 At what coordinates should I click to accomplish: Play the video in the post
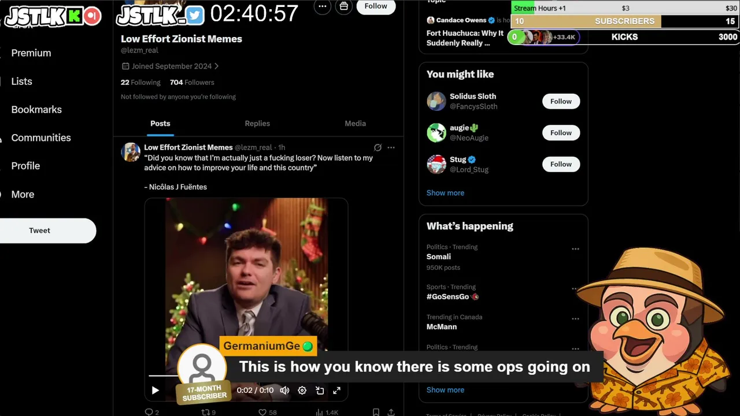pos(155,391)
